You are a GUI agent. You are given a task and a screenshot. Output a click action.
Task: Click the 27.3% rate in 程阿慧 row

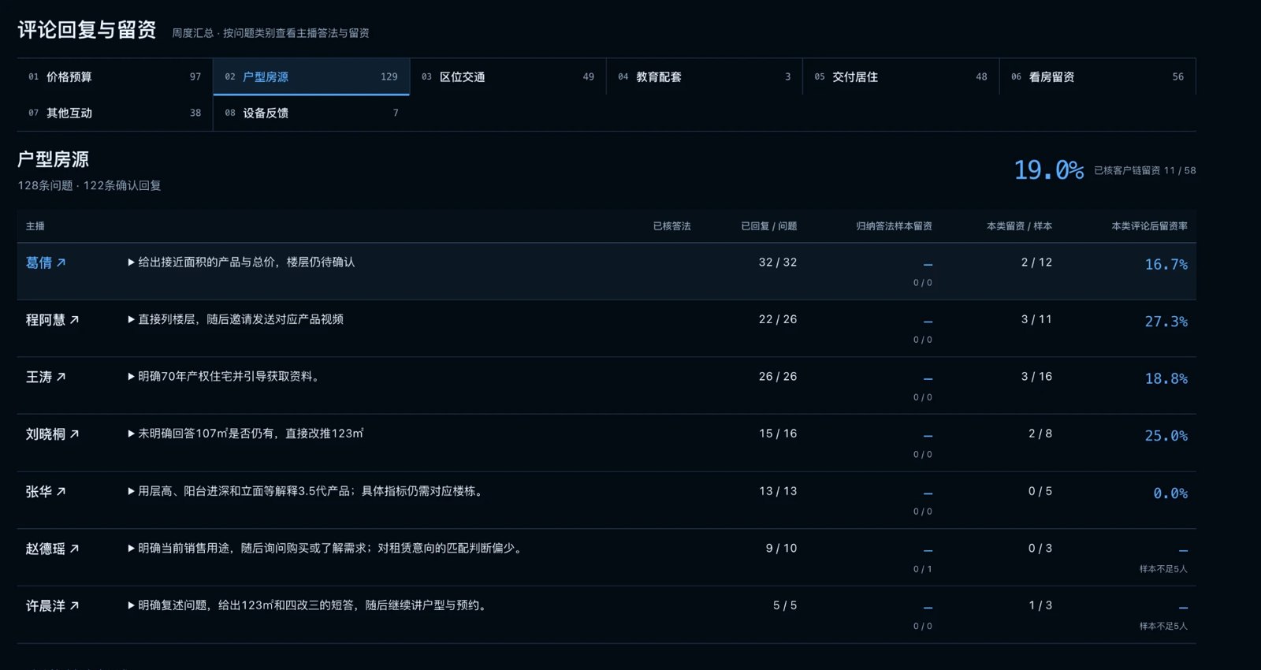tap(1166, 322)
